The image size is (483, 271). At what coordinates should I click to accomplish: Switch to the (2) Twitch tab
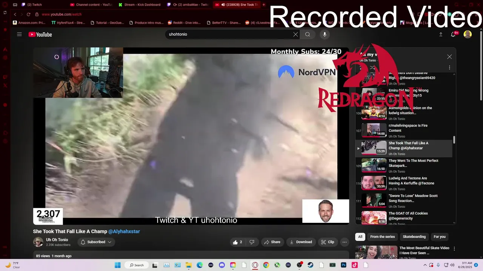42,5
